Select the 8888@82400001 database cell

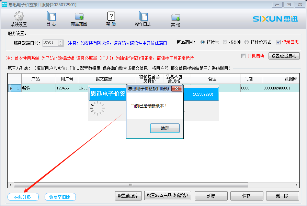tap(281, 88)
